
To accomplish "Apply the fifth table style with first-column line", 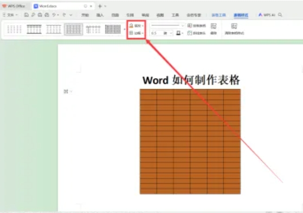I will point(93,29).
